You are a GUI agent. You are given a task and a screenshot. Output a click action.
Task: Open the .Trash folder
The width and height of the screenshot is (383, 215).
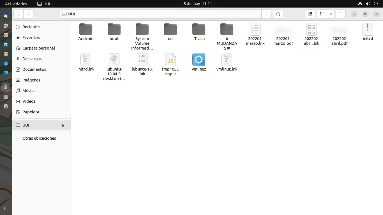click(199, 29)
